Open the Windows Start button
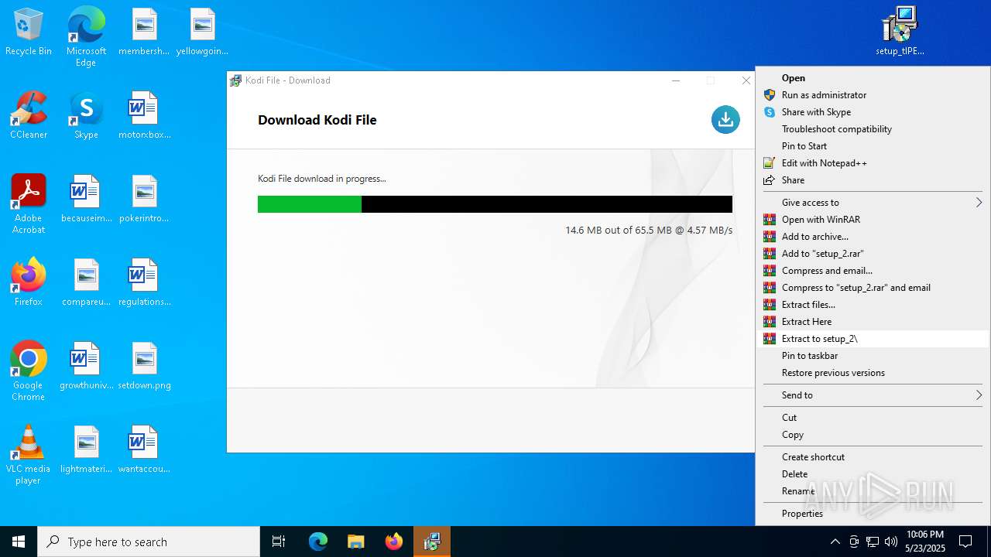The image size is (991, 557). (x=19, y=542)
